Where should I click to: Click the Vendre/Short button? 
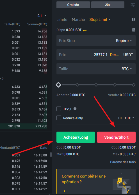(116, 137)
